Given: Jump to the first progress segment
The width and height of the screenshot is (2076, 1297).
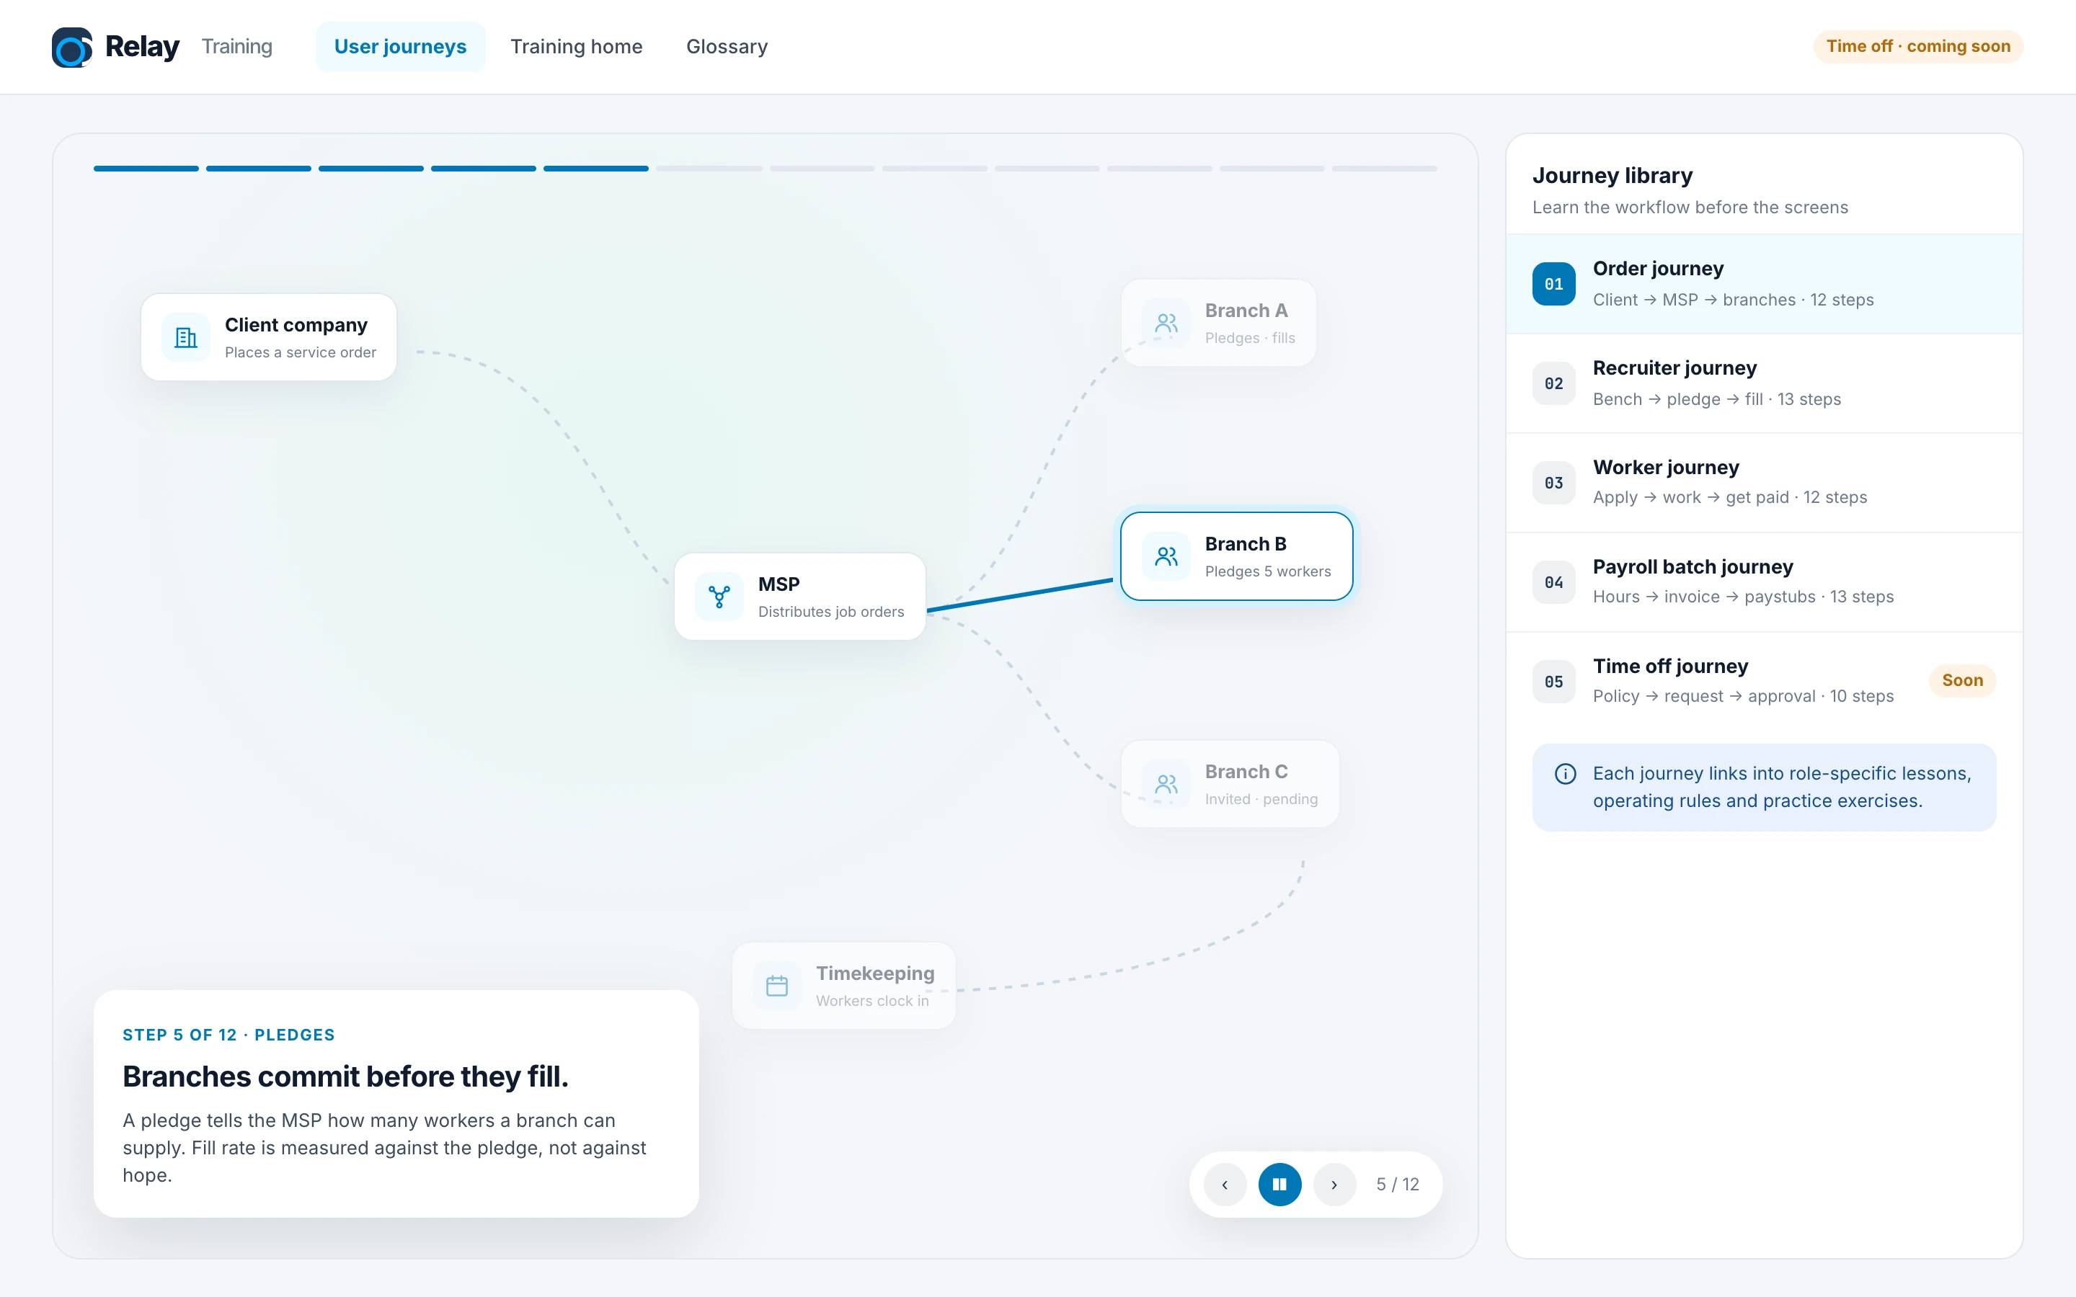Looking at the screenshot, I should [146, 168].
